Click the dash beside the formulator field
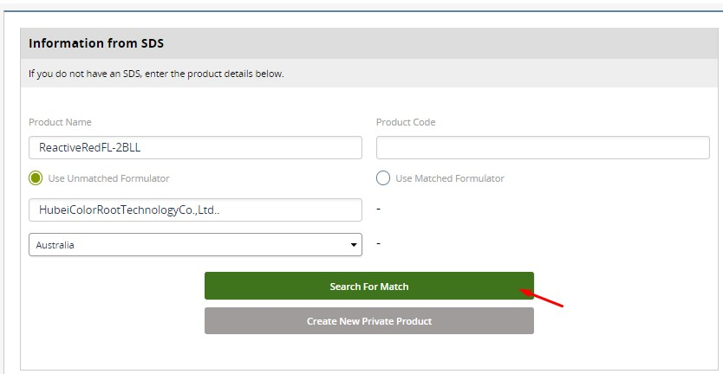This screenshot has height=374, width=723. tap(378, 210)
